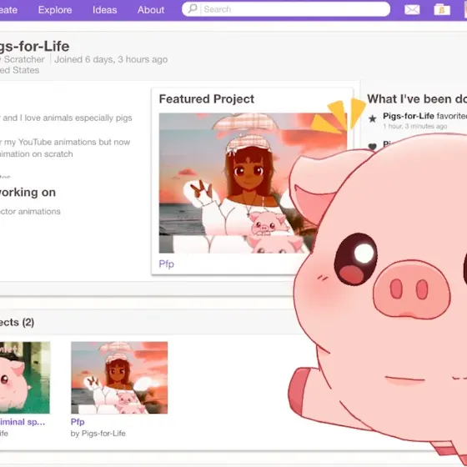Click the star favorite activity icon
Screen dimensions: 467x467
[372, 119]
